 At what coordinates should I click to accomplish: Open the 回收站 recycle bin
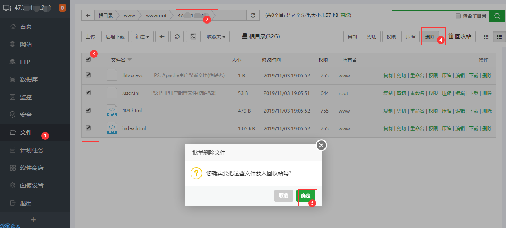[x=460, y=36]
